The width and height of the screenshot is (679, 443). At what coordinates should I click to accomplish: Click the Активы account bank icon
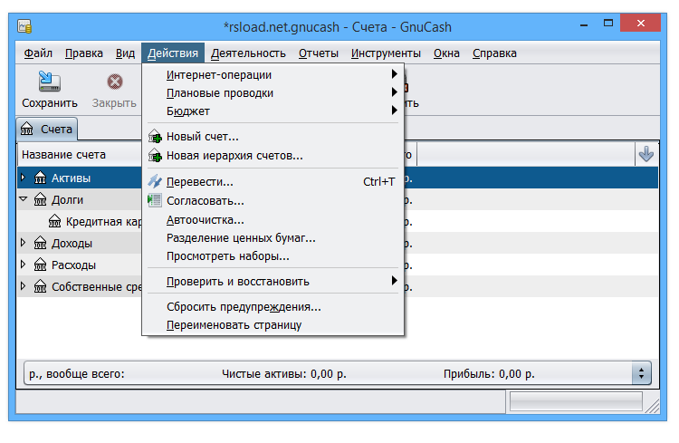coord(40,178)
